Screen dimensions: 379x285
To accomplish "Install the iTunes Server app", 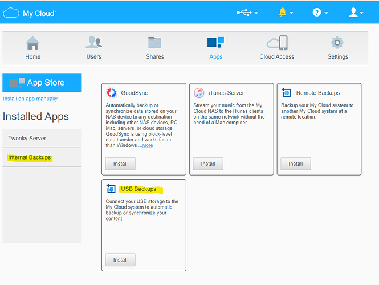I will point(208,164).
